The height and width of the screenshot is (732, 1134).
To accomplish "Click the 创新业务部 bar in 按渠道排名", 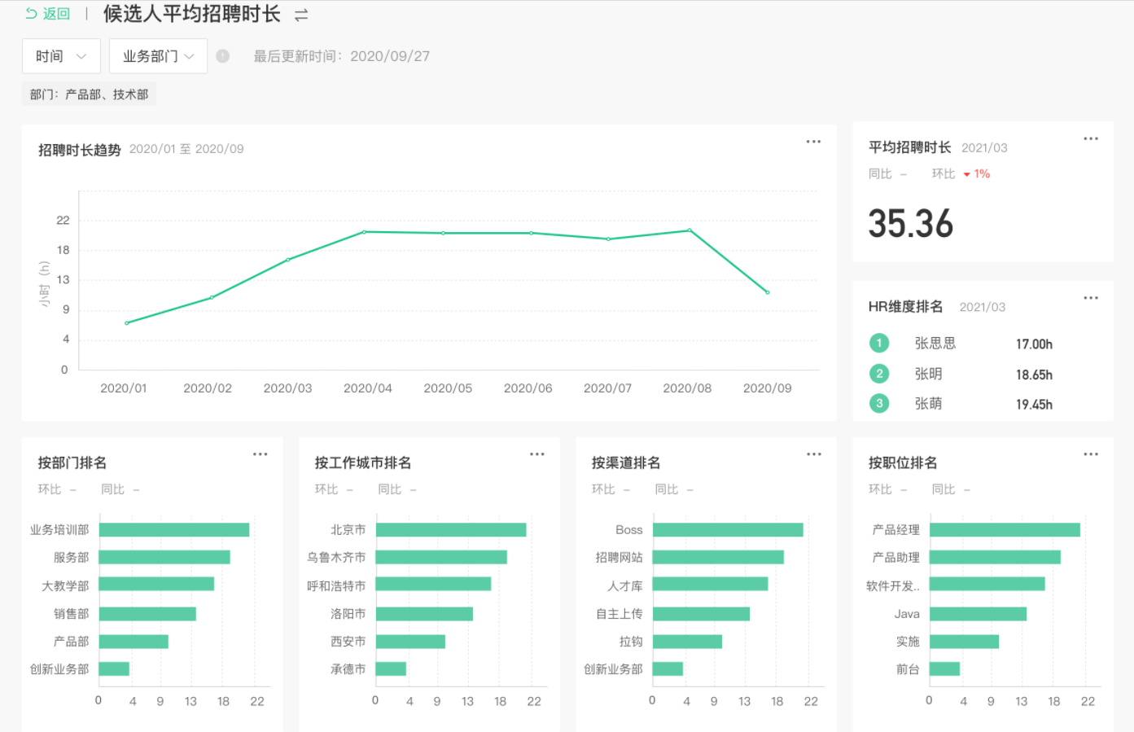I will point(668,668).
